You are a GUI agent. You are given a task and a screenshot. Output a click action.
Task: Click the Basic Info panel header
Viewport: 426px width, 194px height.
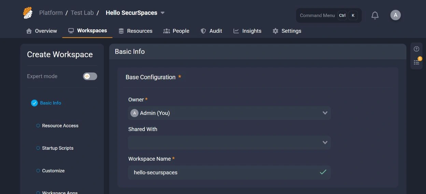pos(258,51)
